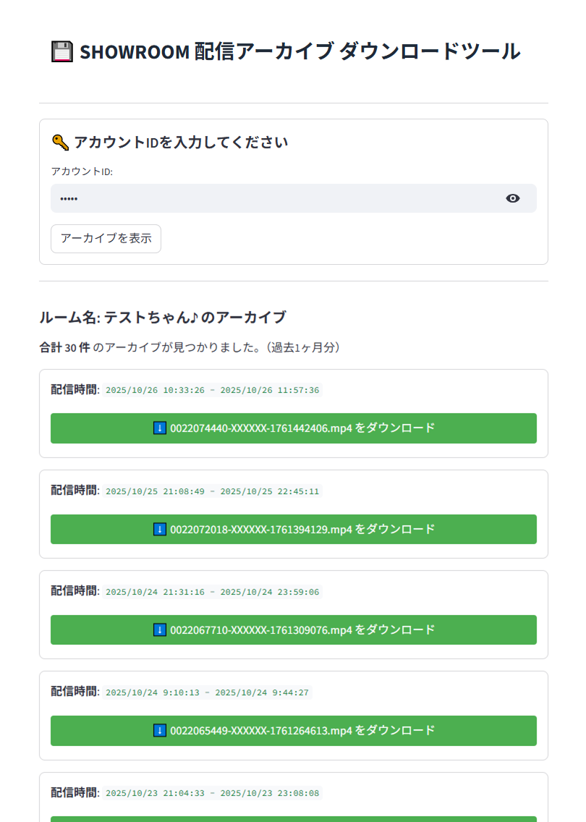Click the blue arrow icon on the 0022065449 download button
Screen dimensions: 586x822
pyautogui.click(x=160, y=730)
